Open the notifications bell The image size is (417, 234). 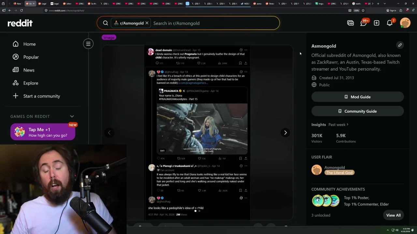pos(390,23)
